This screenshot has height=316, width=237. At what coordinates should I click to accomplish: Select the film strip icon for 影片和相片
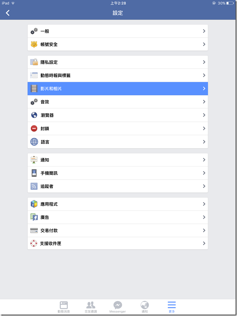pyautogui.click(x=34, y=89)
